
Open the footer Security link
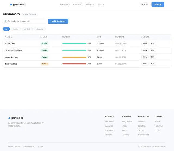point(40,146)
